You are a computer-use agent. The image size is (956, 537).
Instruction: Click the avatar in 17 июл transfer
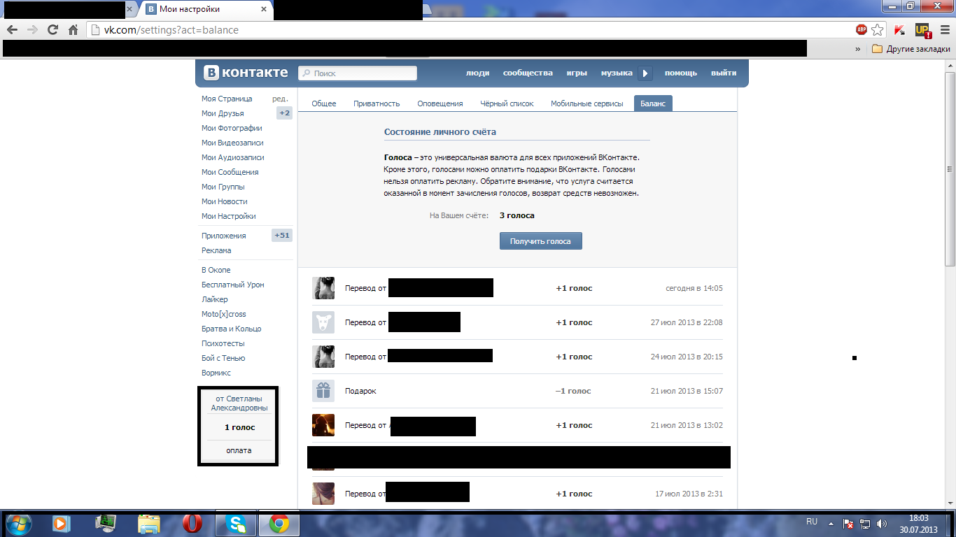click(323, 494)
